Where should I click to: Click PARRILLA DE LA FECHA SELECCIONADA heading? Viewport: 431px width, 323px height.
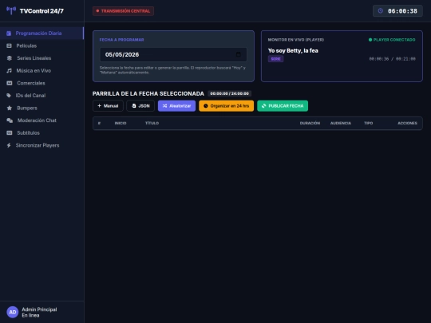(148, 93)
